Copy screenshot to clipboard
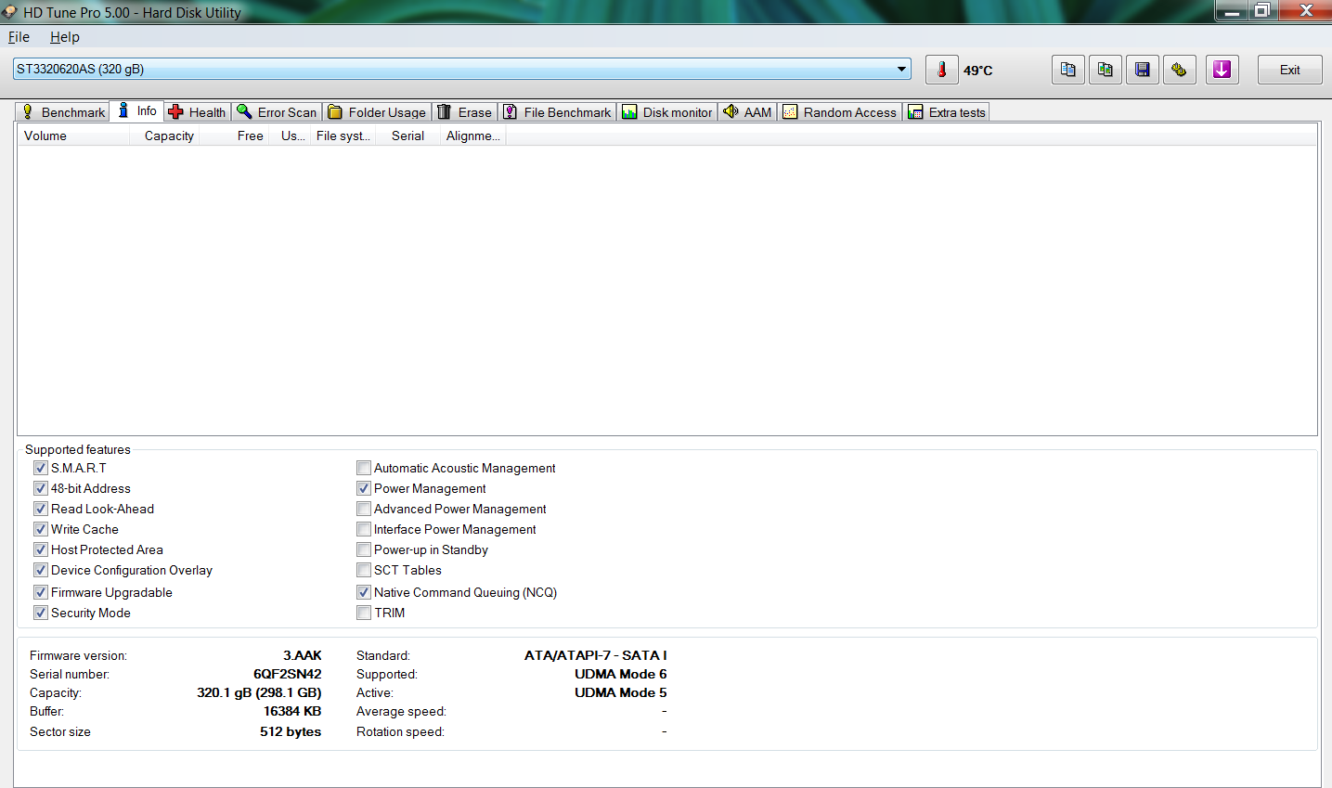 (x=1105, y=70)
